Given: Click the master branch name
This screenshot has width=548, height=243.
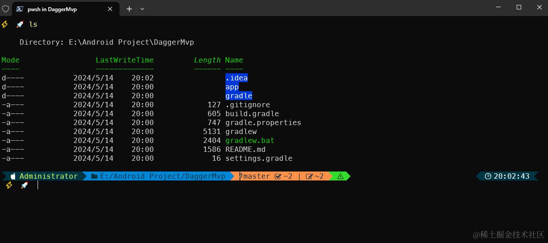Looking at the screenshot, I should pyautogui.click(x=257, y=176).
